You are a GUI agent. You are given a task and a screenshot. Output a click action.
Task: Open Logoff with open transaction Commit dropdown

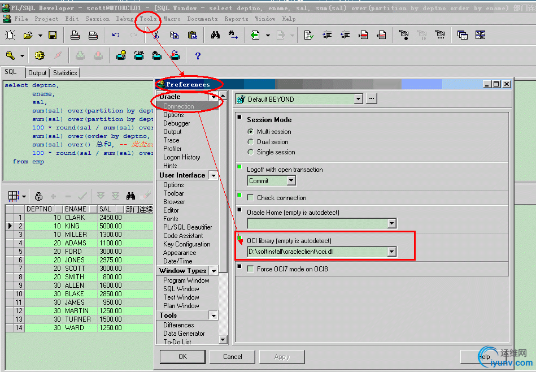(x=291, y=181)
